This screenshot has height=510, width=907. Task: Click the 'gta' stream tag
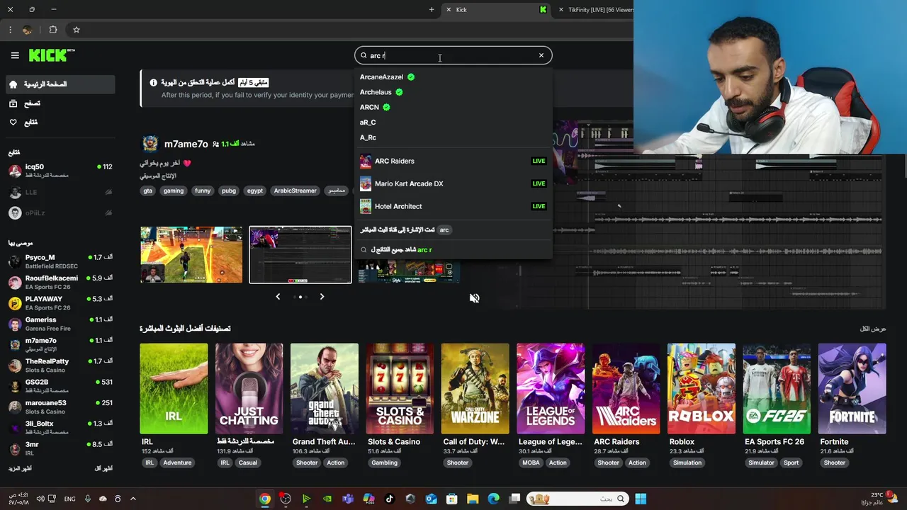pos(147,191)
